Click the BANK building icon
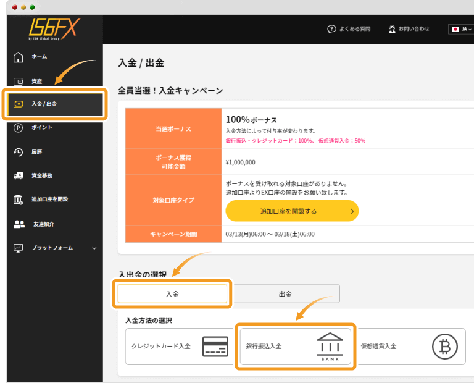The width and height of the screenshot is (474, 383). [330, 347]
